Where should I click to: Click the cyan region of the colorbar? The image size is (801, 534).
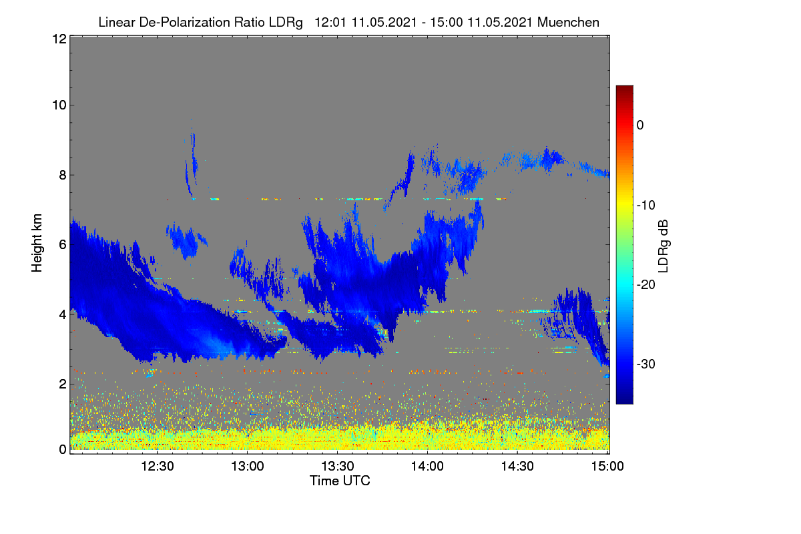click(x=624, y=284)
